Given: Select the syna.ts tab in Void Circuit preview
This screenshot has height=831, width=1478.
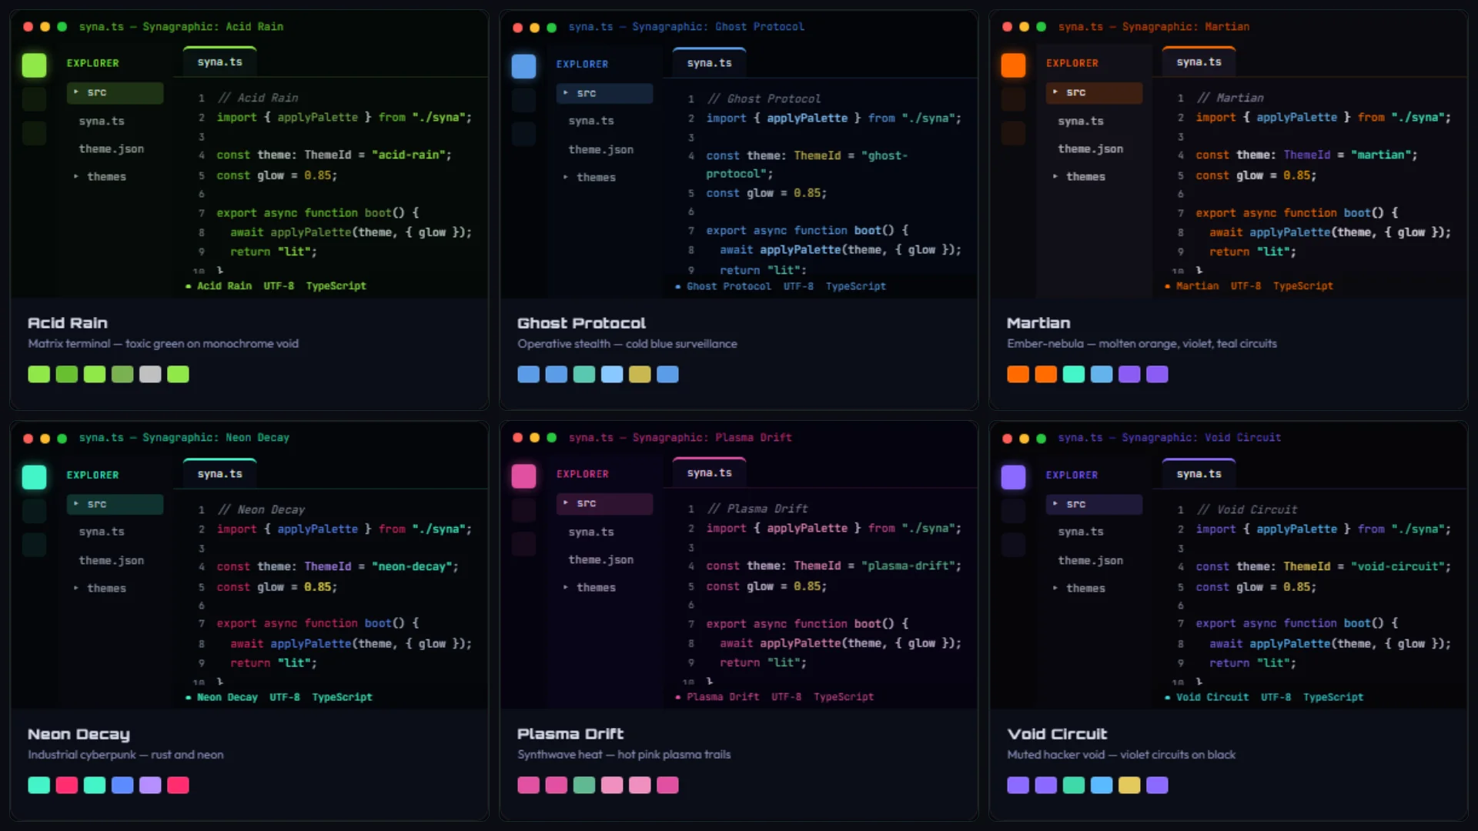Looking at the screenshot, I should (x=1199, y=473).
